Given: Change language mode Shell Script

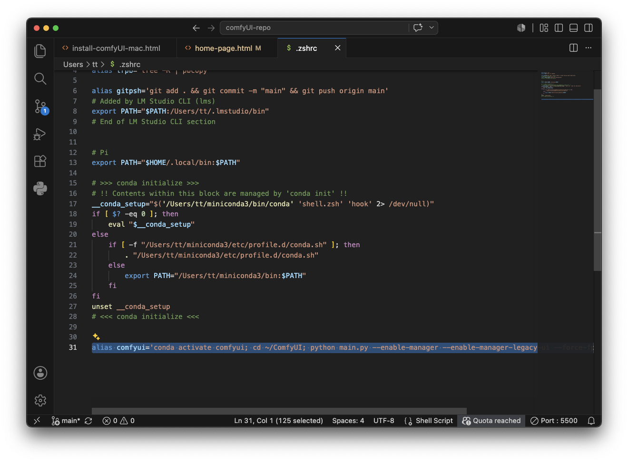Looking at the screenshot, I should 434,421.
